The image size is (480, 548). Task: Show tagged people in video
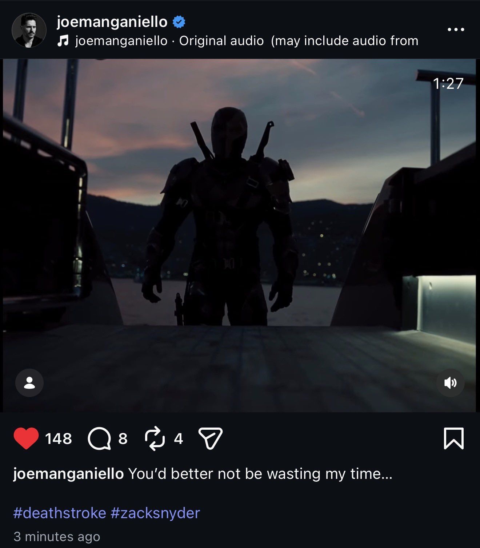pyautogui.click(x=29, y=383)
